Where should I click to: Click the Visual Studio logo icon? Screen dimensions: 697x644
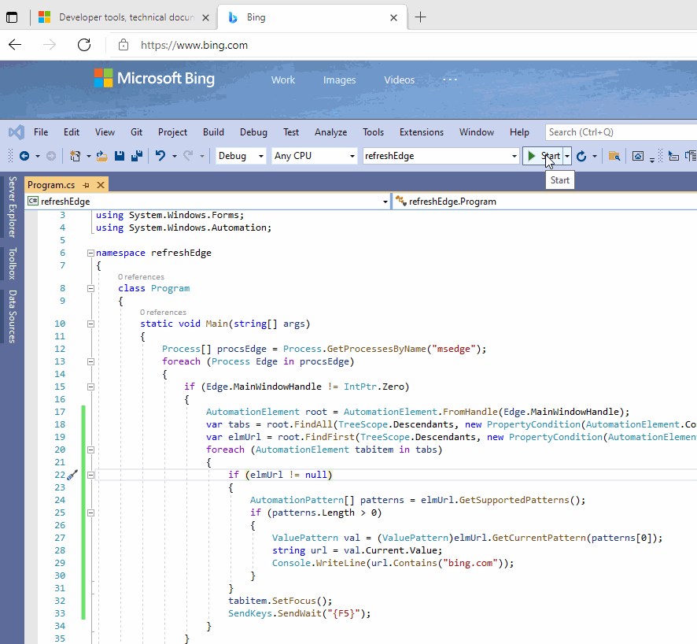(x=17, y=132)
